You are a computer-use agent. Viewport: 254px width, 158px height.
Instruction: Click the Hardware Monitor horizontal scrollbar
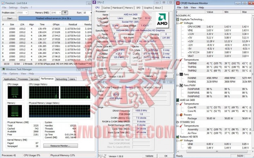217,152
